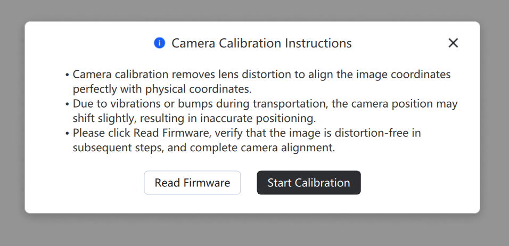
Task: Close the Camera Calibration Instructions dialog
Action: [x=453, y=43]
